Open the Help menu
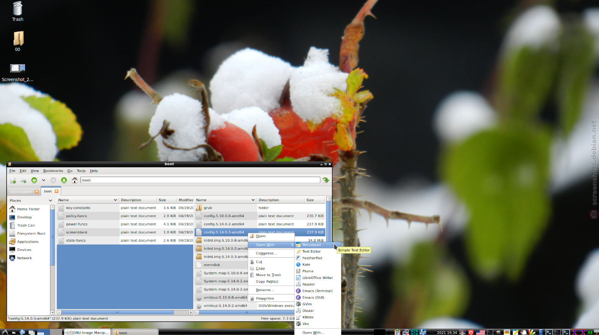Viewport: 599px width, 335px height. (94, 171)
